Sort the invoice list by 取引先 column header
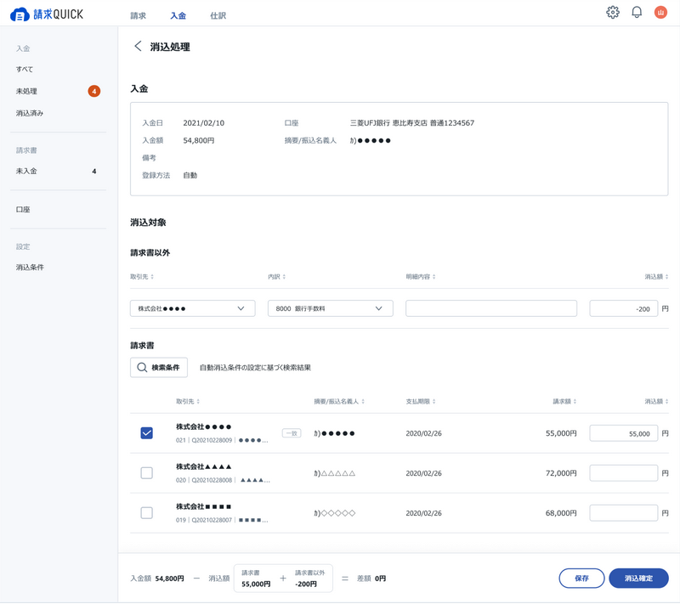The width and height of the screenshot is (680, 604). (188, 401)
